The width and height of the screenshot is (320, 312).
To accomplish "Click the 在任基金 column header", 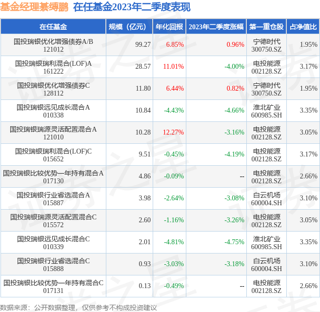I will [53, 27].
